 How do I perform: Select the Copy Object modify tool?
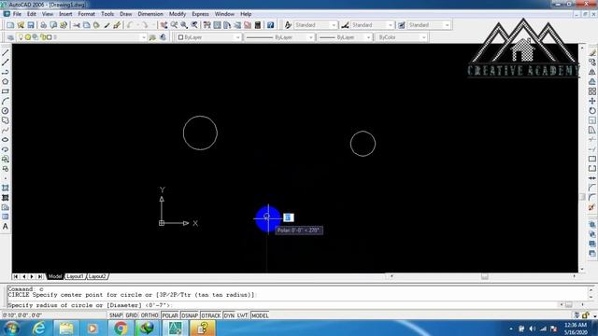pos(591,63)
